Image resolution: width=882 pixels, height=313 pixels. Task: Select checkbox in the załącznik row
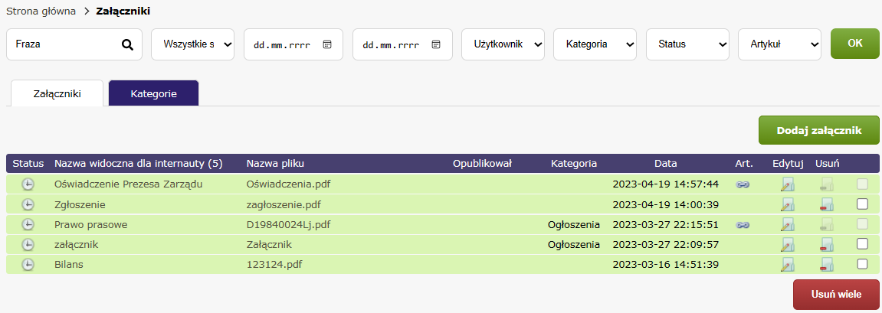(x=862, y=244)
